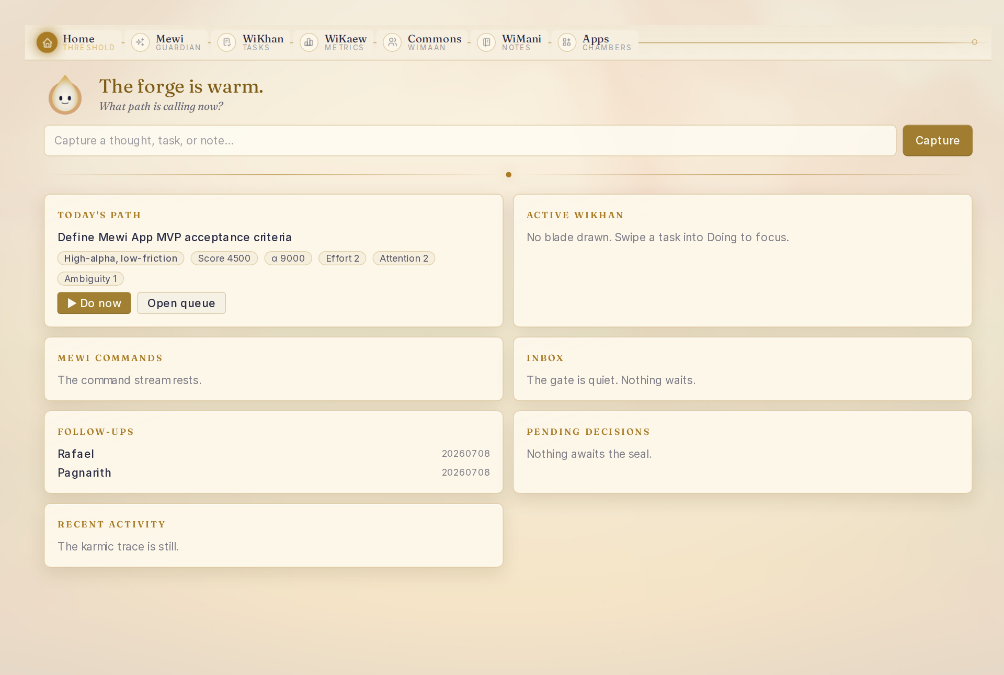Click the Active WiKhan heading
The image size is (1004, 675).
point(575,215)
